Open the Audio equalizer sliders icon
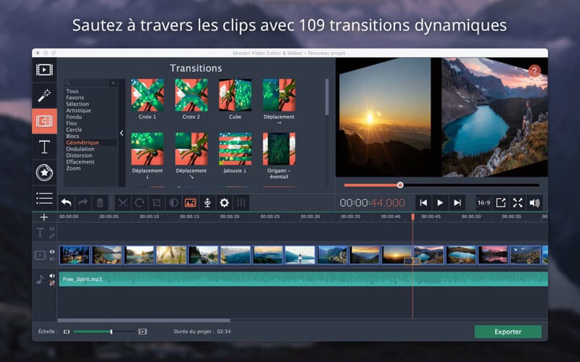580x362 pixels. pos(241,203)
